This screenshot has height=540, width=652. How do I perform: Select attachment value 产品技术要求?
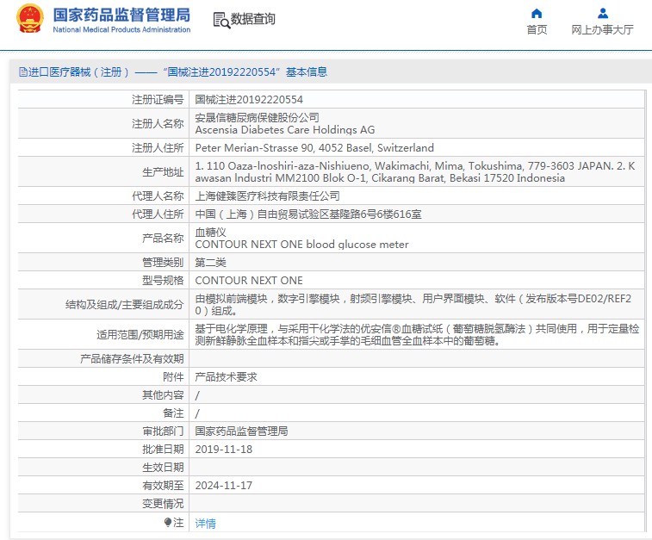tap(226, 377)
